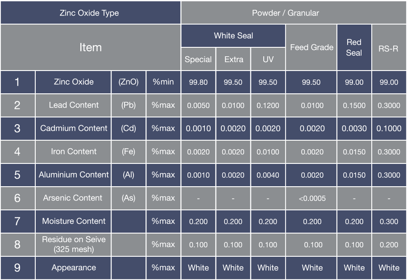Viewport: 407px width, 280px height.
Task: Select the 0.0050 lead value cell
Action: tap(198, 105)
